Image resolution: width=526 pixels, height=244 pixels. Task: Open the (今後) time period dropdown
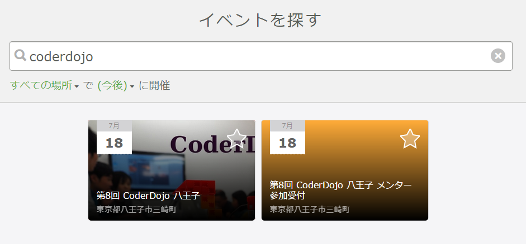click(116, 86)
